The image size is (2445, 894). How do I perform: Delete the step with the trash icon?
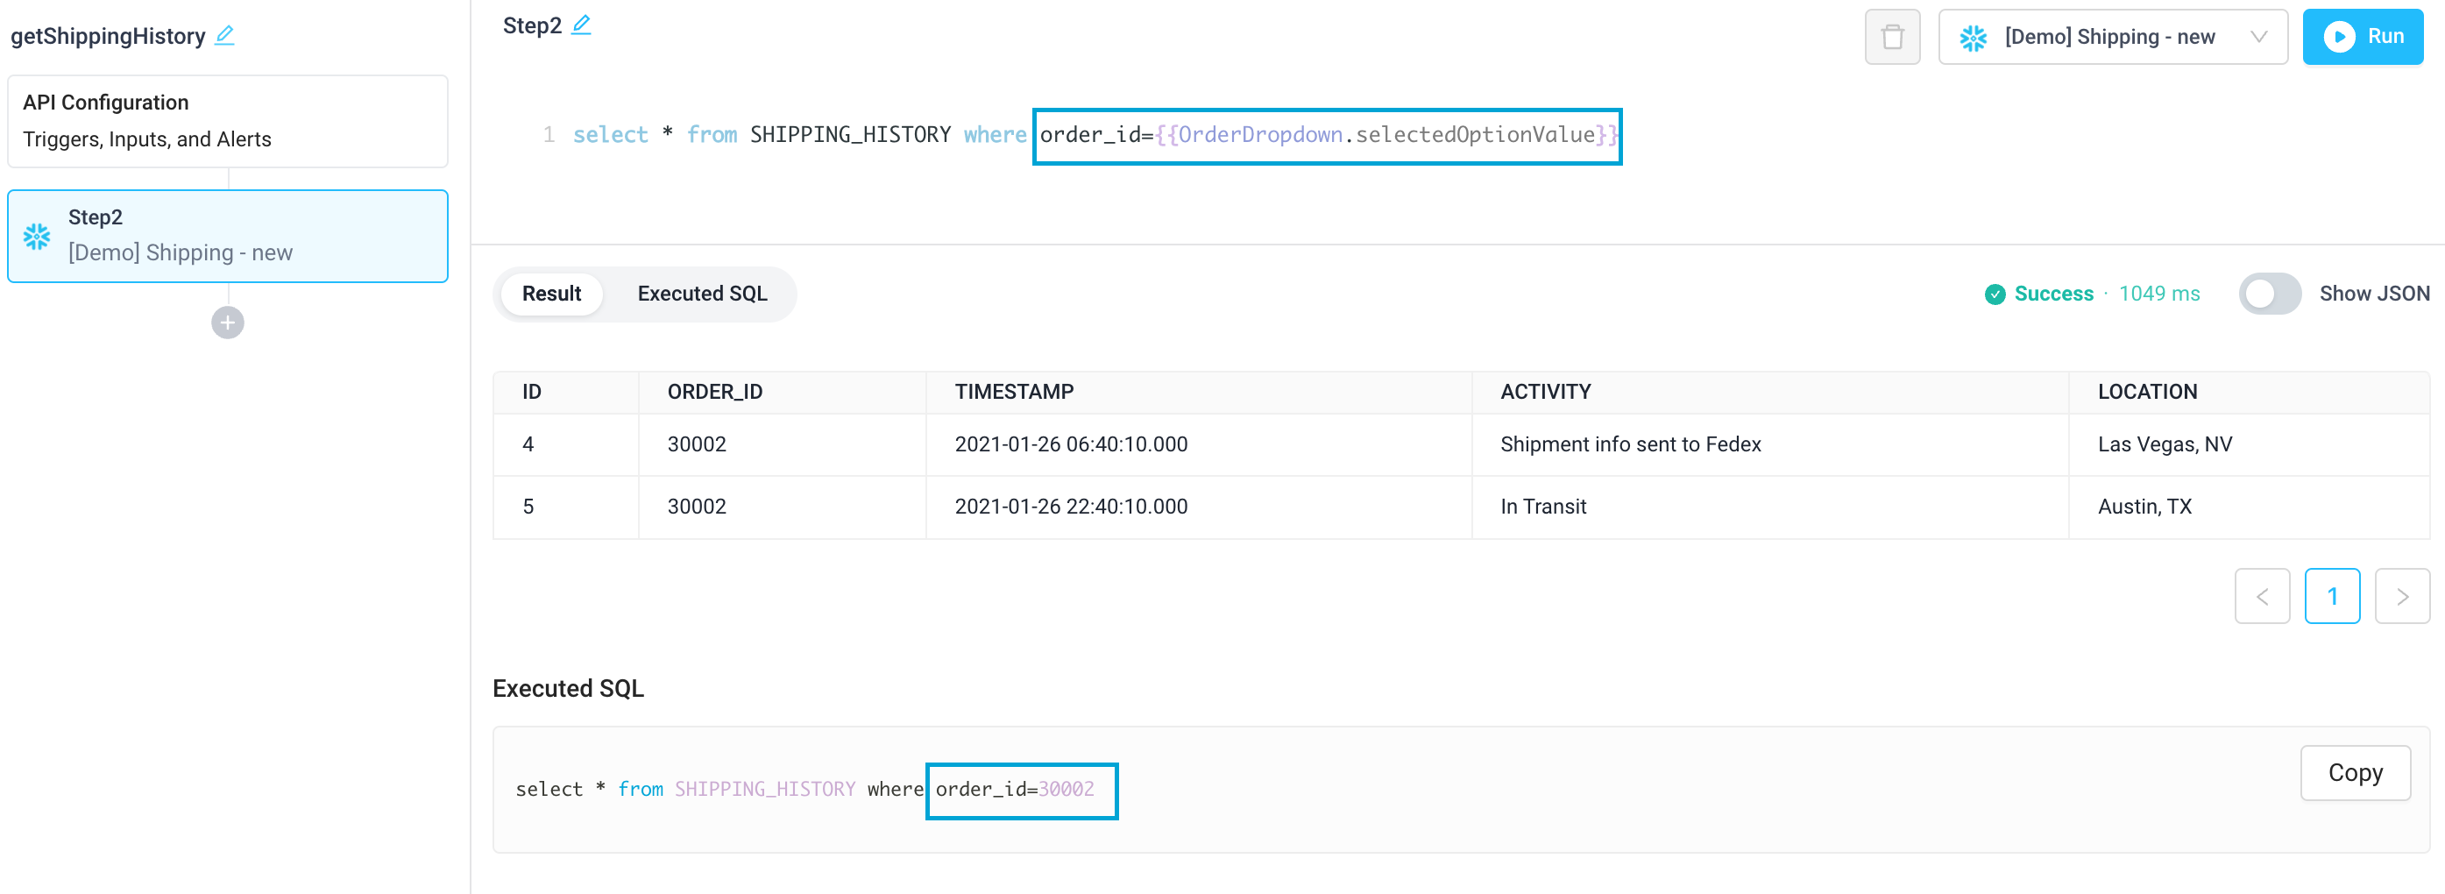coord(1892,37)
